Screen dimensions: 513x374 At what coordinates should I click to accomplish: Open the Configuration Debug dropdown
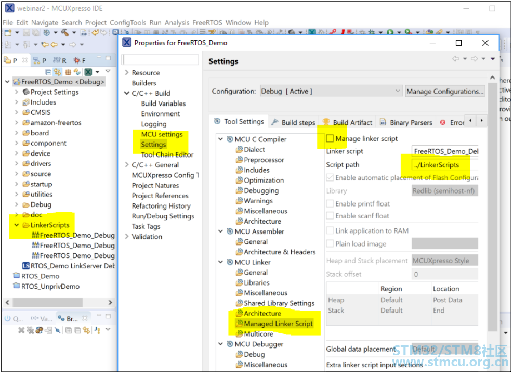(x=331, y=92)
